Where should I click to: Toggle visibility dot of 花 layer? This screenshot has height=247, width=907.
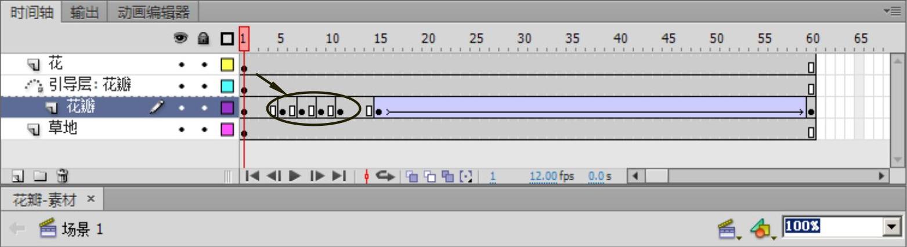[182, 64]
